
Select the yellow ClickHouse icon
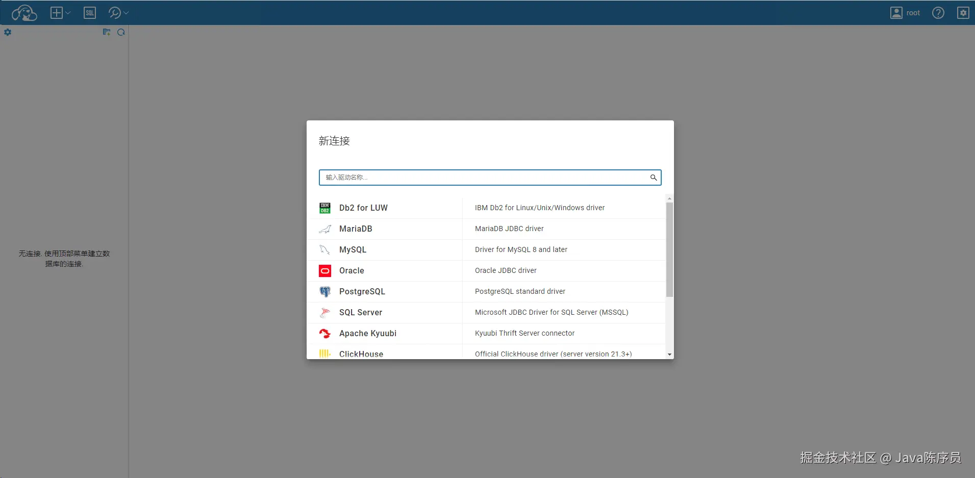click(325, 354)
